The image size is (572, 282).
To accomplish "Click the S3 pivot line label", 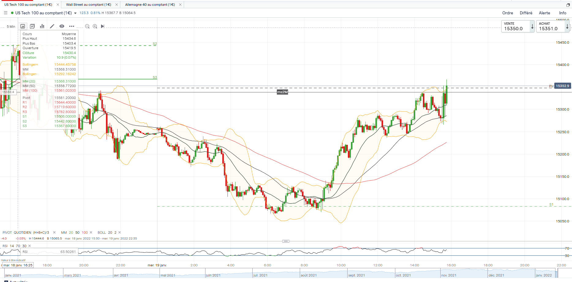I will pos(155,78).
